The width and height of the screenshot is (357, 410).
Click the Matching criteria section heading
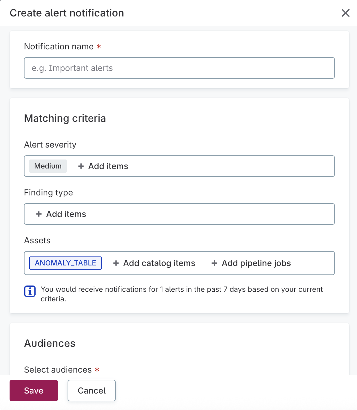coord(65,118)
